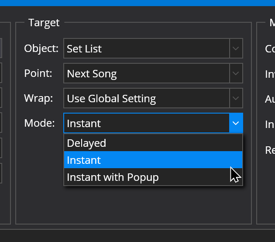275x242 pixels.
Task: Click the Target group title
Action: (x=44, y=23)
